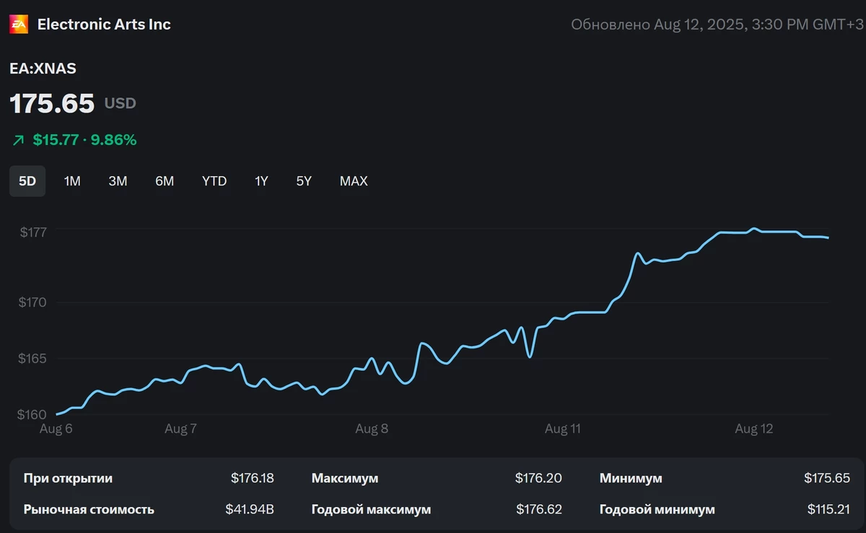The width and height of the screenshot is (866, 533).
Task: Choose the 6M chart range
Action: tap(165, 181)
